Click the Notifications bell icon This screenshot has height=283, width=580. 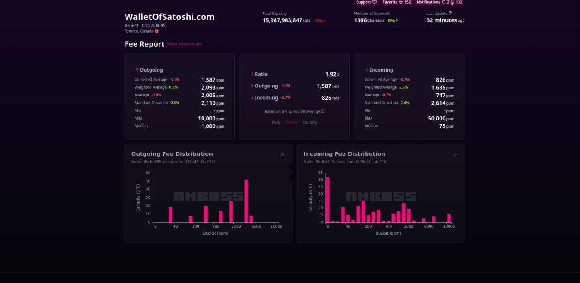tap(444, 2)
